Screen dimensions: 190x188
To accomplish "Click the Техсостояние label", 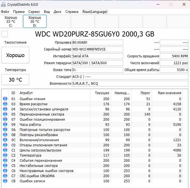I will pos(15,43).
